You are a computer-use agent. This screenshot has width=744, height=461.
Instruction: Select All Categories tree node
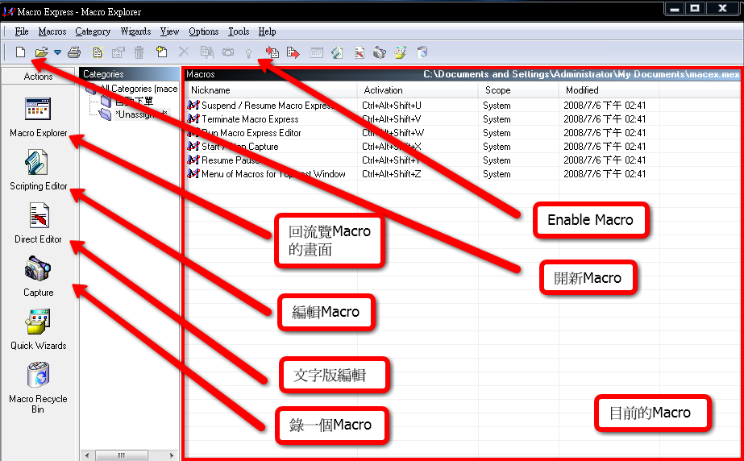pos(139,89)
